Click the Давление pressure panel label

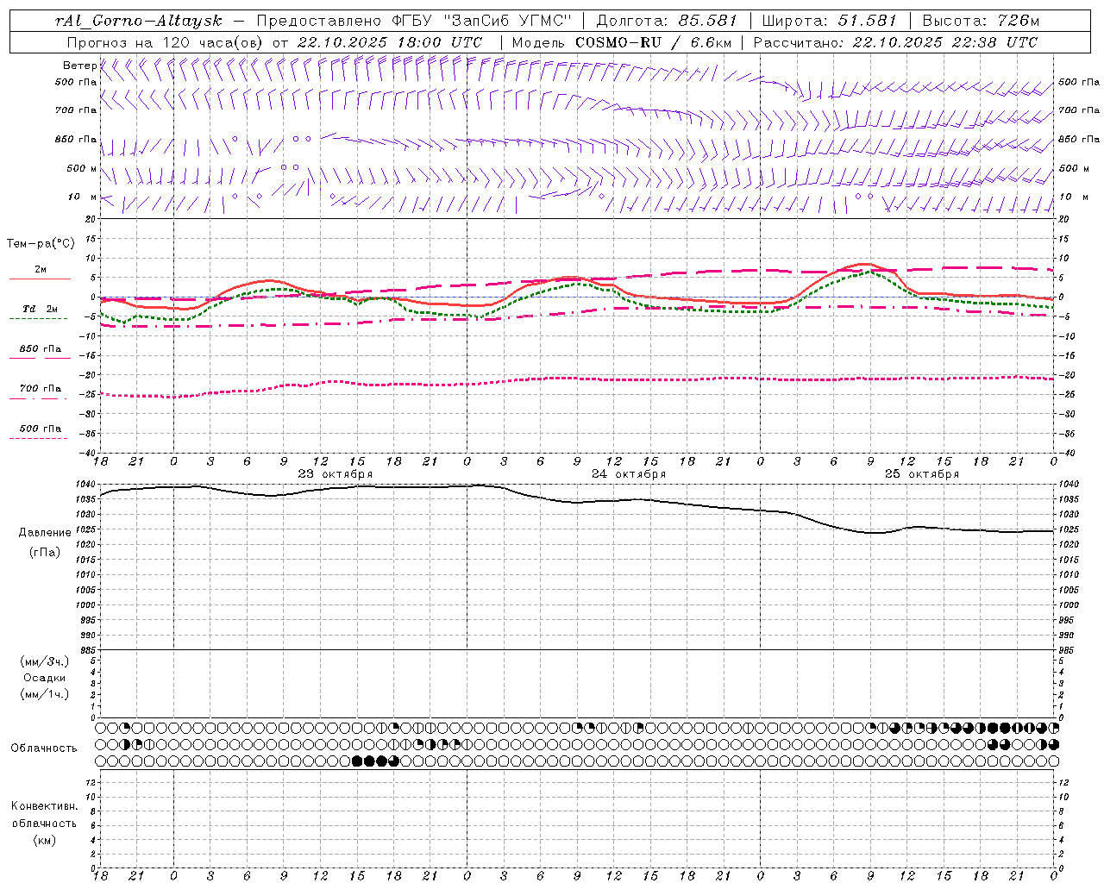tap(45, 533)
